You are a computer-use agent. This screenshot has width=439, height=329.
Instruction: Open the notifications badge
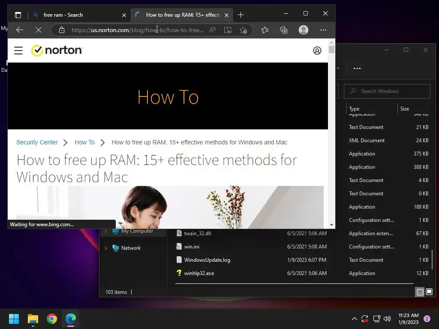(x=427, y=319)
